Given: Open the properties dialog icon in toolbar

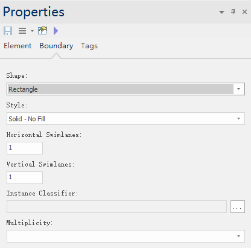Looking at the screenshot, I should pyautogui.click(x=42, y=31).
